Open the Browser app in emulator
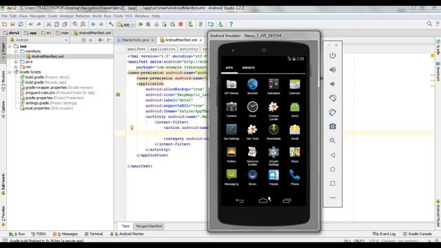The image size is (441, 248). (253, 87)
